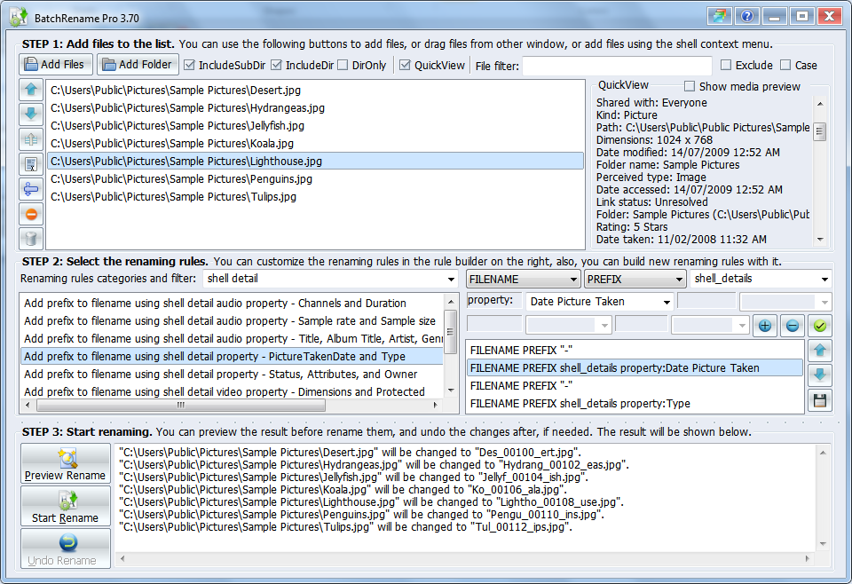Open the Date Picture Taken property dropdown
This screenshot has height=584, width=852.
click(667, 302)
